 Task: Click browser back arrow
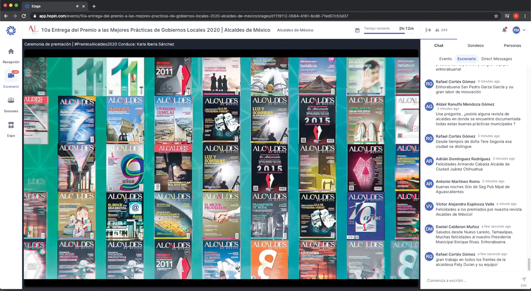click(x=6, y=16)
